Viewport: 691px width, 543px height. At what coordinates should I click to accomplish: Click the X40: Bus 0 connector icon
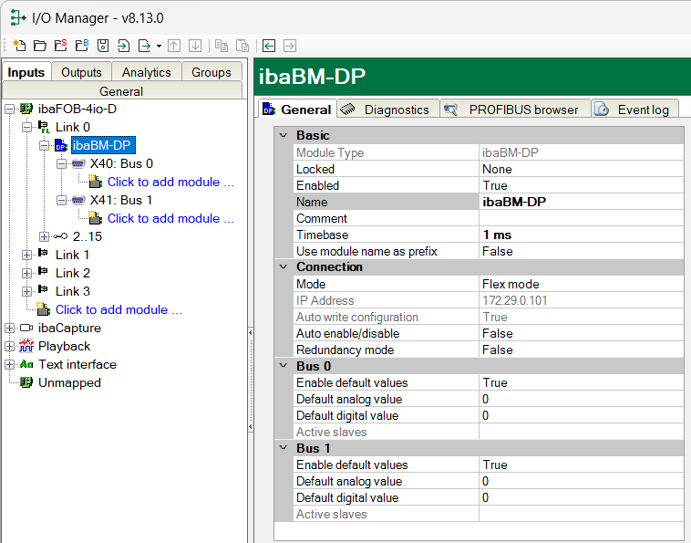click(78, 163)
